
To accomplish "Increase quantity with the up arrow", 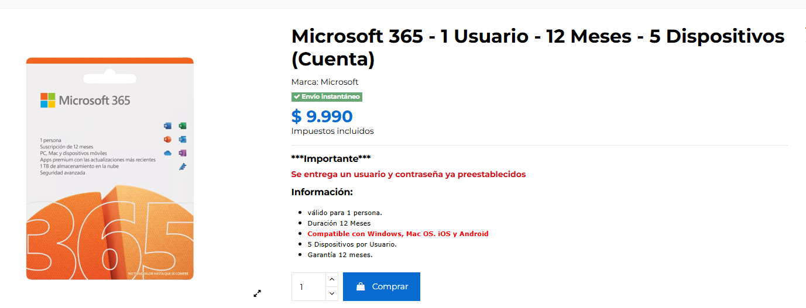I will click(331, 280).
